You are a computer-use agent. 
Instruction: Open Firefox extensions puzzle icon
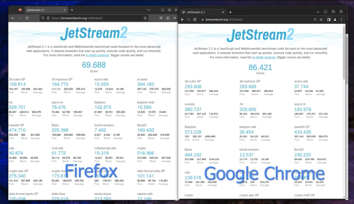tap(168, 18)
